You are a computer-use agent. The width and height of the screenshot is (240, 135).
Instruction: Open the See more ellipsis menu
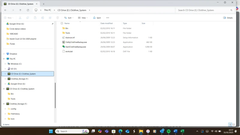(x=108, y=18)
